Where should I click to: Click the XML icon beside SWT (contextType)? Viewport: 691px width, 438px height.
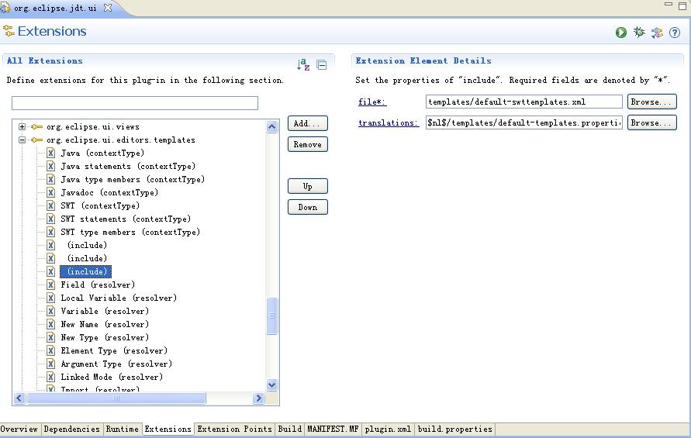coord(51,205)
